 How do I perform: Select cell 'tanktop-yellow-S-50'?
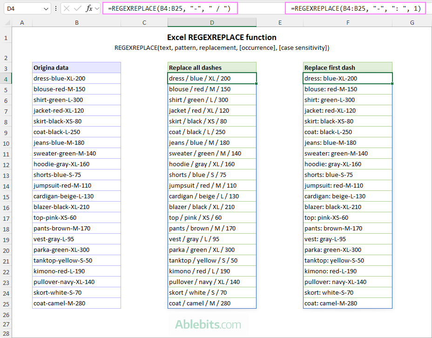pyautogui.click(x=77, y=260)
